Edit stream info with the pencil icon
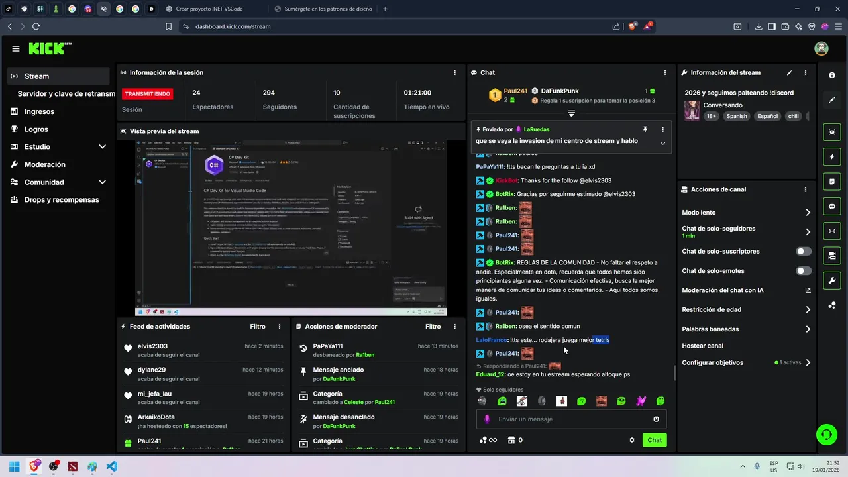The height and width of the screenshot is (477, 848). click(x=789, y=72)
